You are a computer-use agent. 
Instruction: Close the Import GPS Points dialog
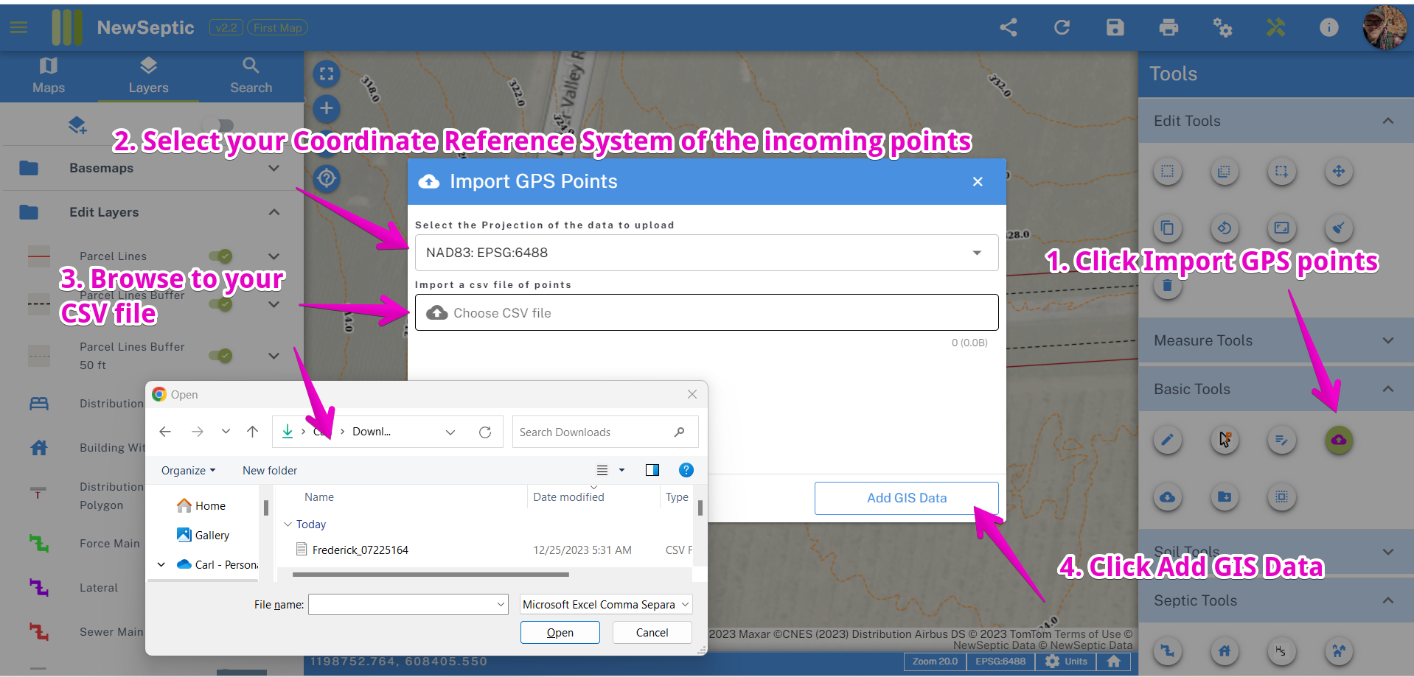978,182
